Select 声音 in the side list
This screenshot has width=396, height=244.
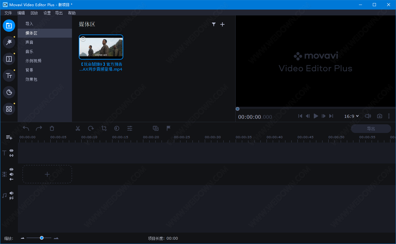pos(45,42)
